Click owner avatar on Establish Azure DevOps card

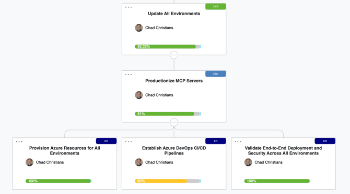(138, 162)
